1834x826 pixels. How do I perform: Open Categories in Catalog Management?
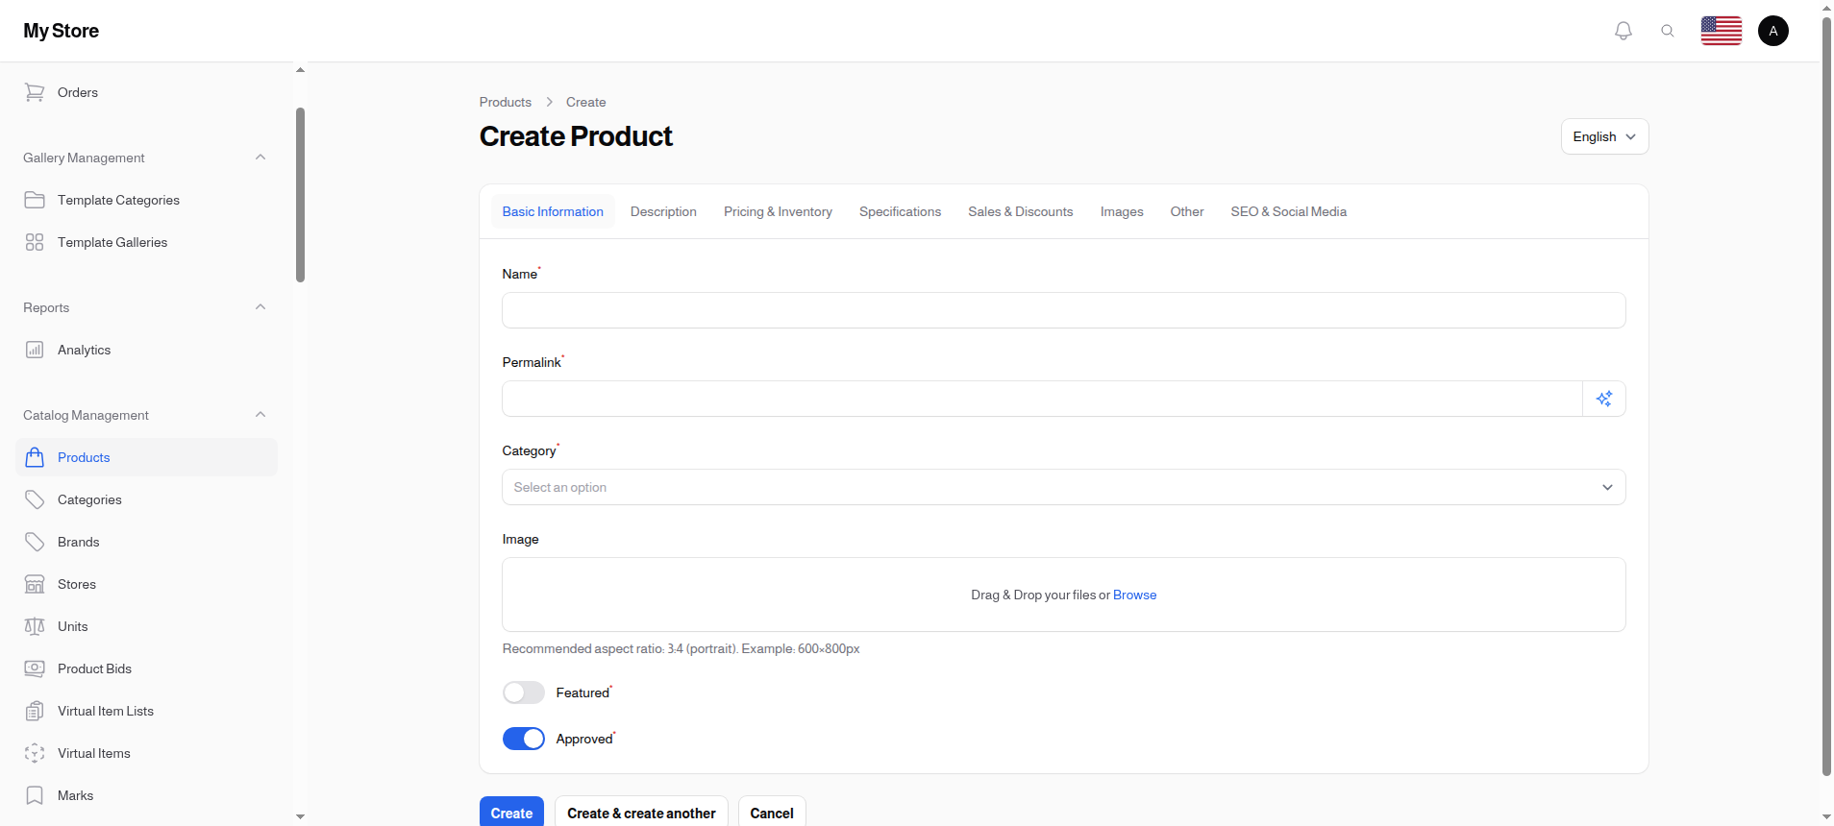tap(146, 499)
